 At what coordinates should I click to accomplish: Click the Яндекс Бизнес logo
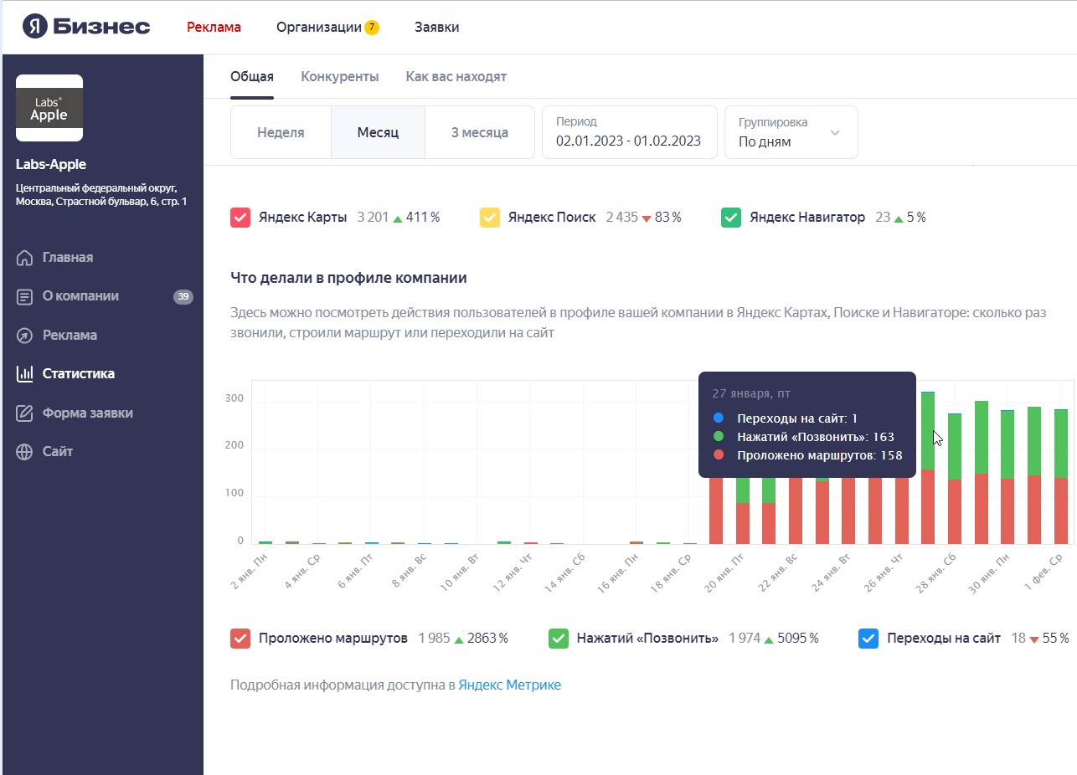[x=86, y=27]
